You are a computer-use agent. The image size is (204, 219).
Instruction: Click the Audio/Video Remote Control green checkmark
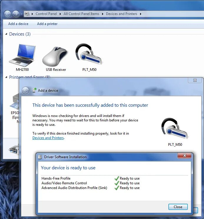pyautogui.click(x=117, y=183)
